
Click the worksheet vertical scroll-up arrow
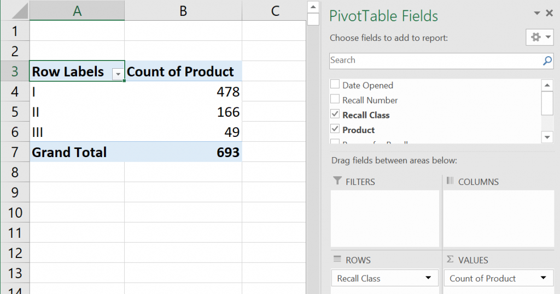click(313, 7)
